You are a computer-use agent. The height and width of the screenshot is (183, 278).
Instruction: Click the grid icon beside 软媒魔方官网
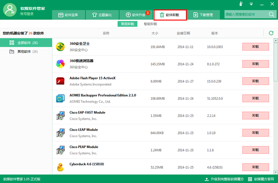pos(250,179)
